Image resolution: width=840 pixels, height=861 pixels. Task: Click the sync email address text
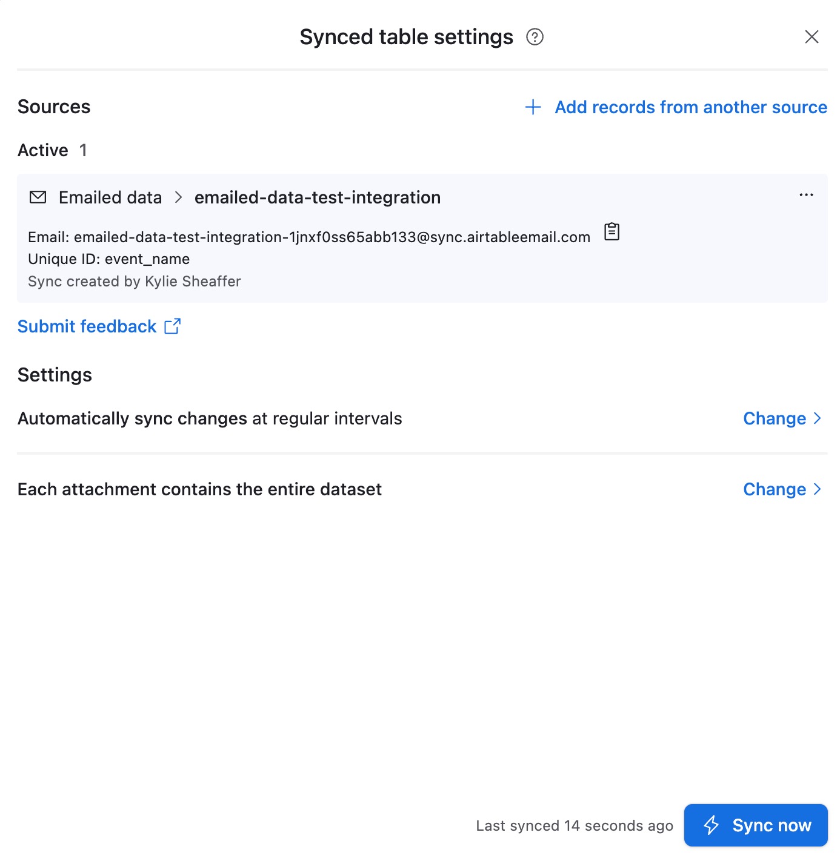click(332, 237)
